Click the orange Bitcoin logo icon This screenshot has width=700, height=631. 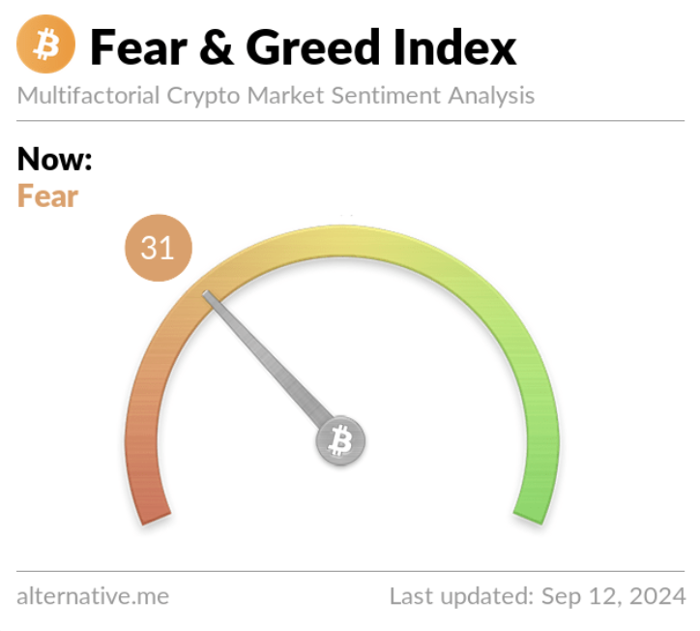[45, 44]
